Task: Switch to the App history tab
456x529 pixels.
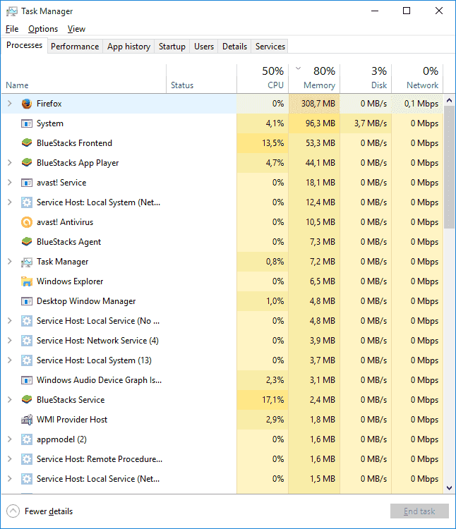Action: (128, 47)
